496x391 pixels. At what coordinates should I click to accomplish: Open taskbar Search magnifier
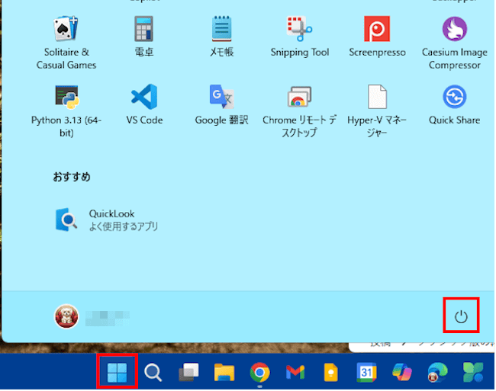(153, 373)
